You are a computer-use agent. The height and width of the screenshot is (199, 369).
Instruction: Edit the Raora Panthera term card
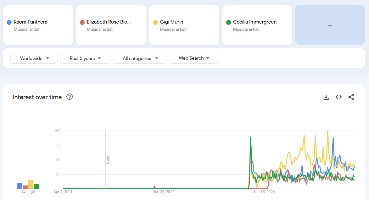click(x=38, y=25)
